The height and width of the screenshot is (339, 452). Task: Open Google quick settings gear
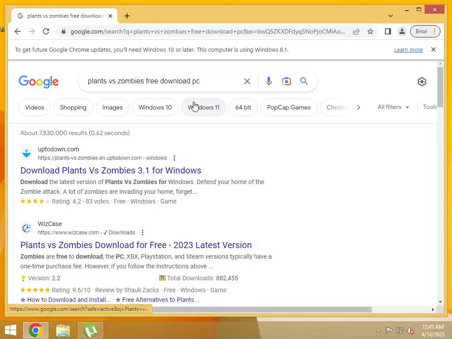pyautogui.click(x=422, y=82)
